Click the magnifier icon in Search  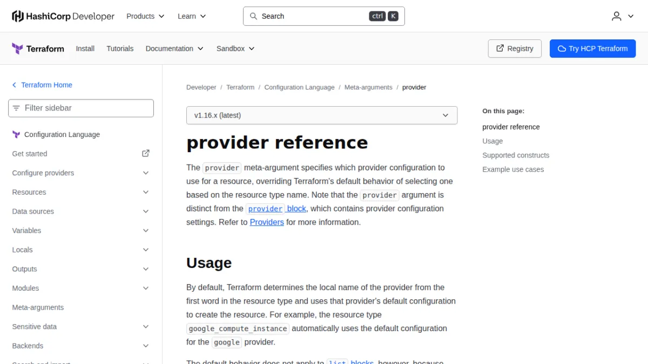tap(253, 16)
